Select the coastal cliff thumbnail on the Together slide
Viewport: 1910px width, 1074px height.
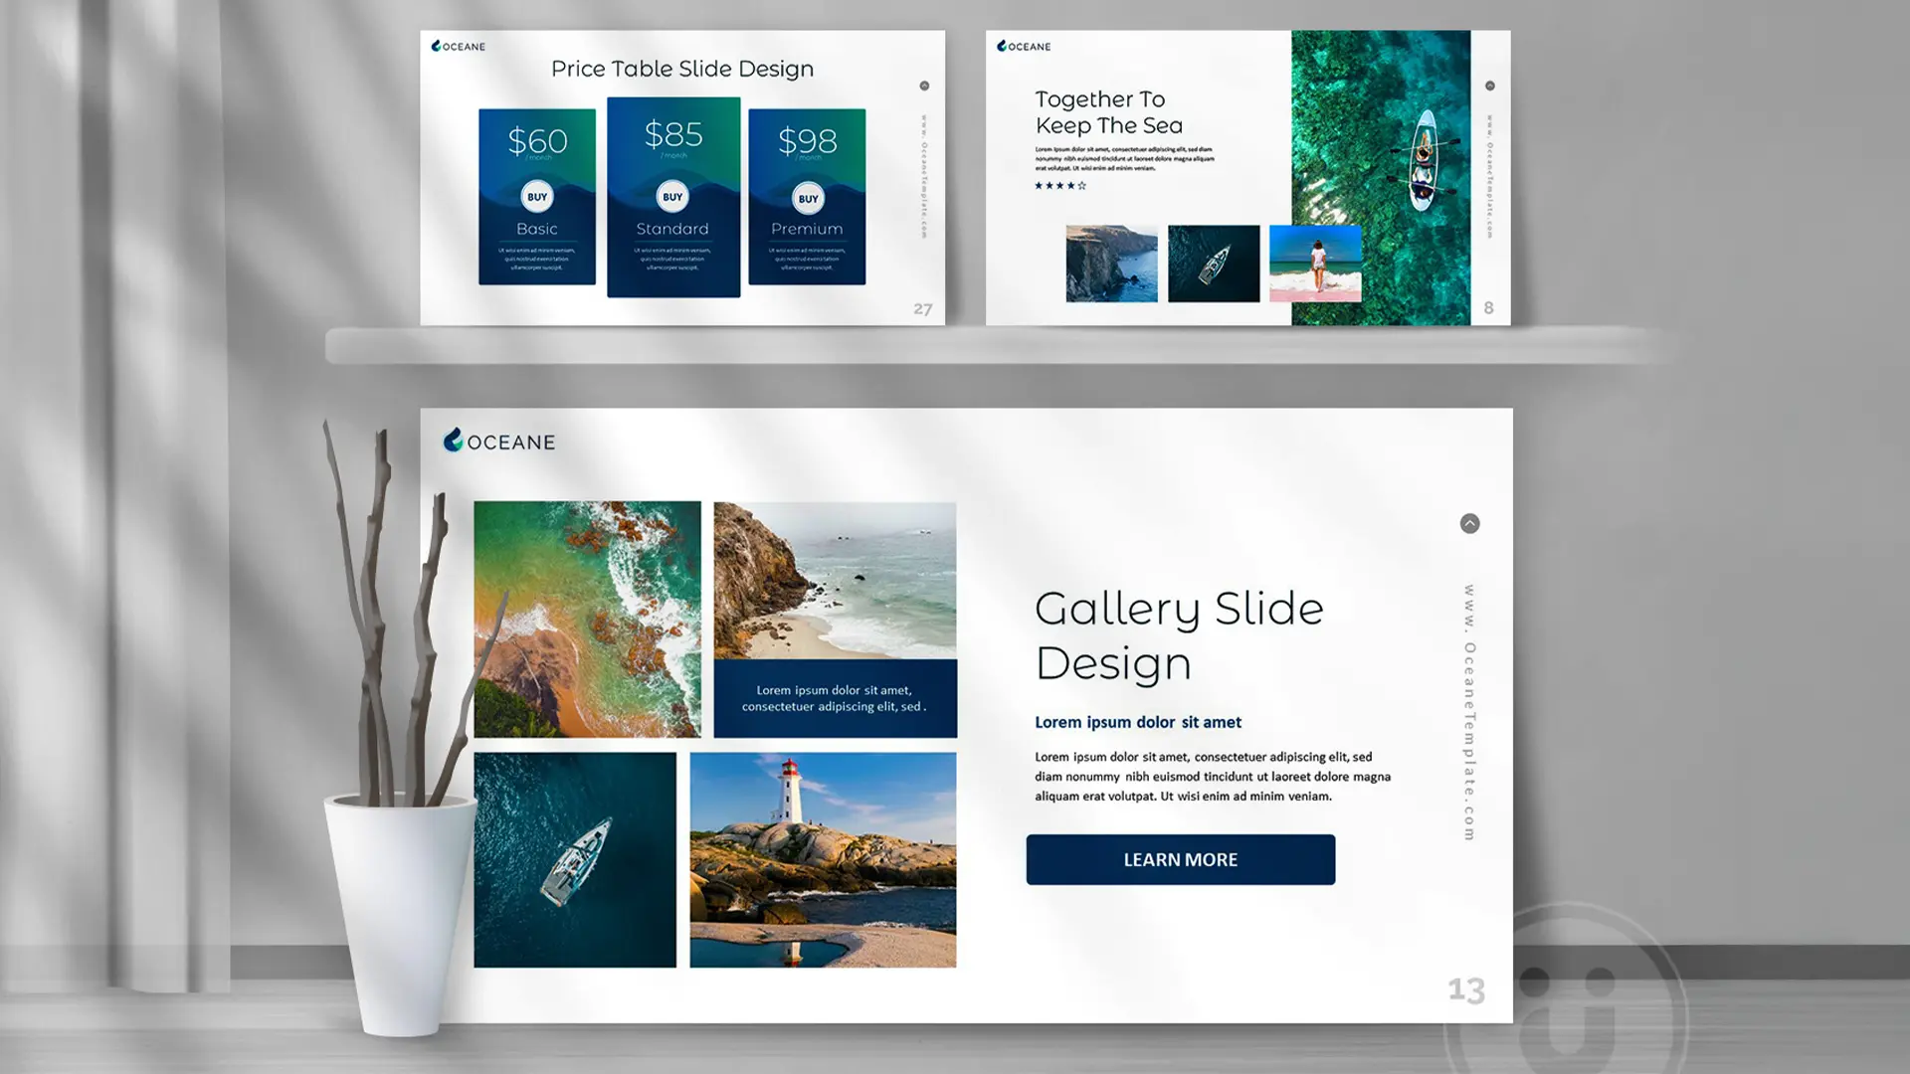click(1111, 264)
